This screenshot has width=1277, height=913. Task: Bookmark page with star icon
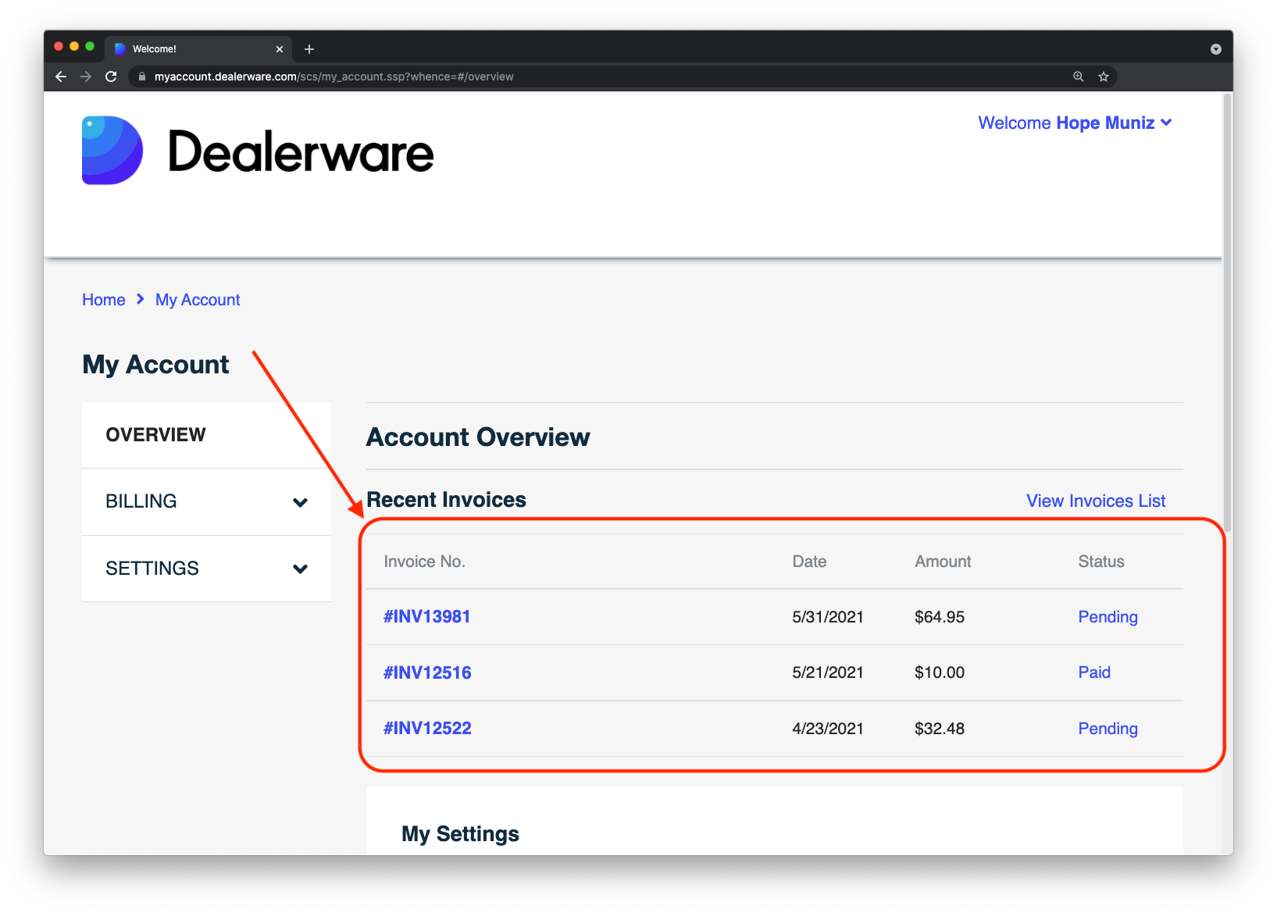pyautogui.click(x=1104, y=77)
